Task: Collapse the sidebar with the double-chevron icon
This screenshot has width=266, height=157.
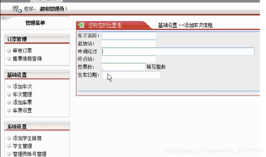Action: tap(4, 18)
